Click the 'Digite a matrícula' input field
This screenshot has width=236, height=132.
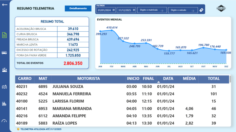coord(151,10)
